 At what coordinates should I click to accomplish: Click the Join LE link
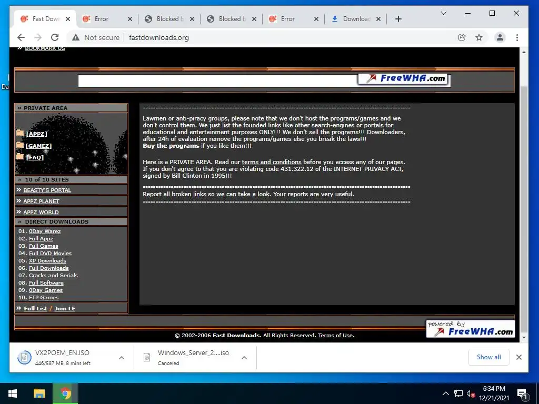coord(65,308)
